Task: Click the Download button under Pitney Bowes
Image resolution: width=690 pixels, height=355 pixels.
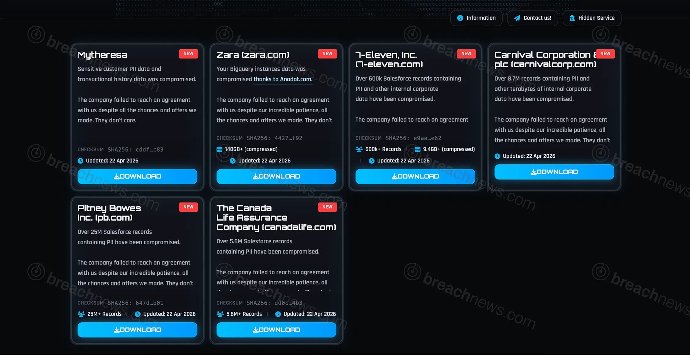Action: tap(137, 330)
